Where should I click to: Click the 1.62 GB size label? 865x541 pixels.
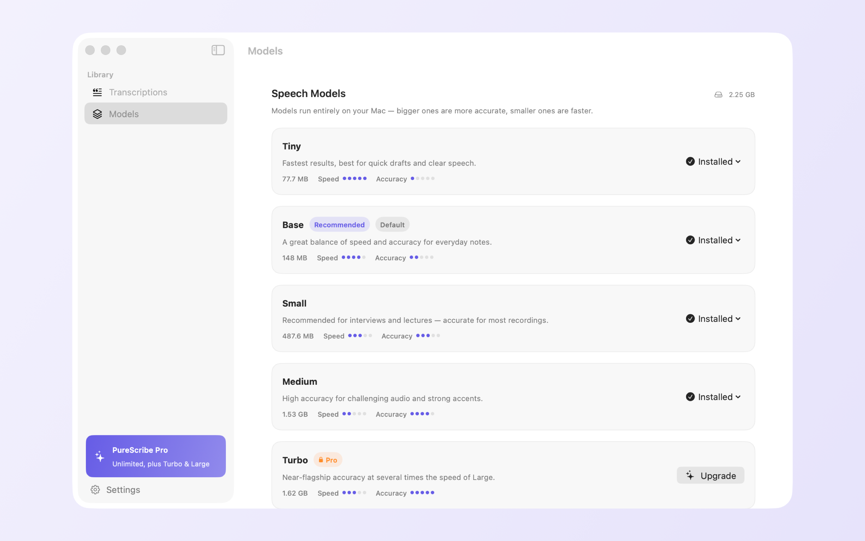coord(295,493)
